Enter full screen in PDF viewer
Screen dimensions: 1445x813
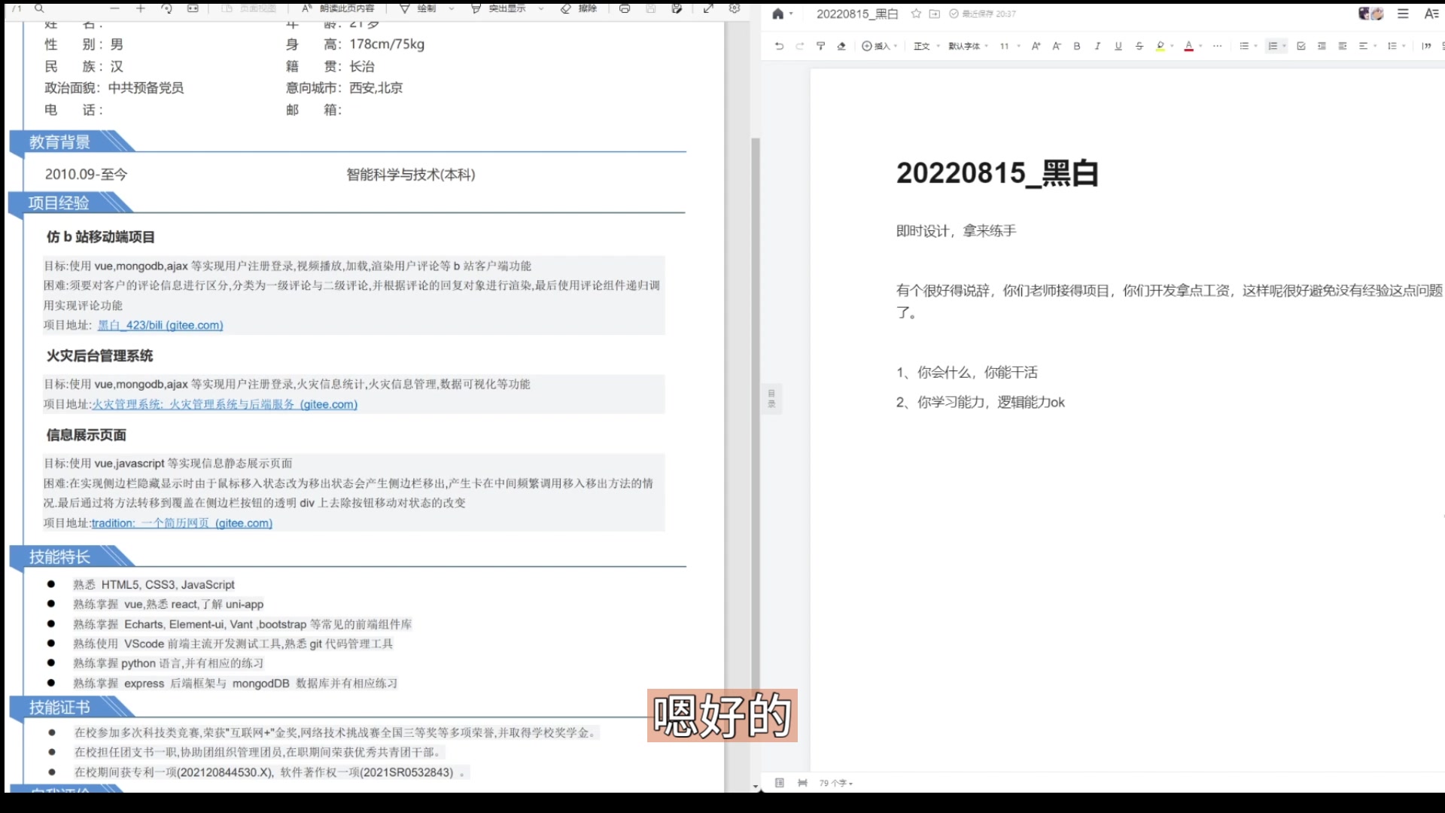708,8
